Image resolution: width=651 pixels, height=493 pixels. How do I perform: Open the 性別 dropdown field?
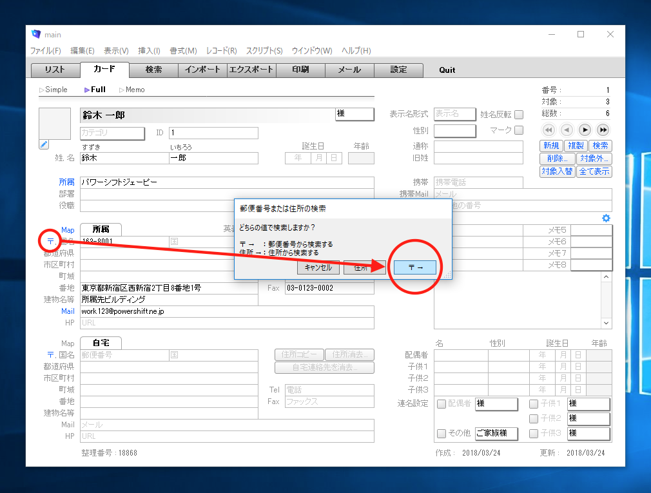(454, 131)
